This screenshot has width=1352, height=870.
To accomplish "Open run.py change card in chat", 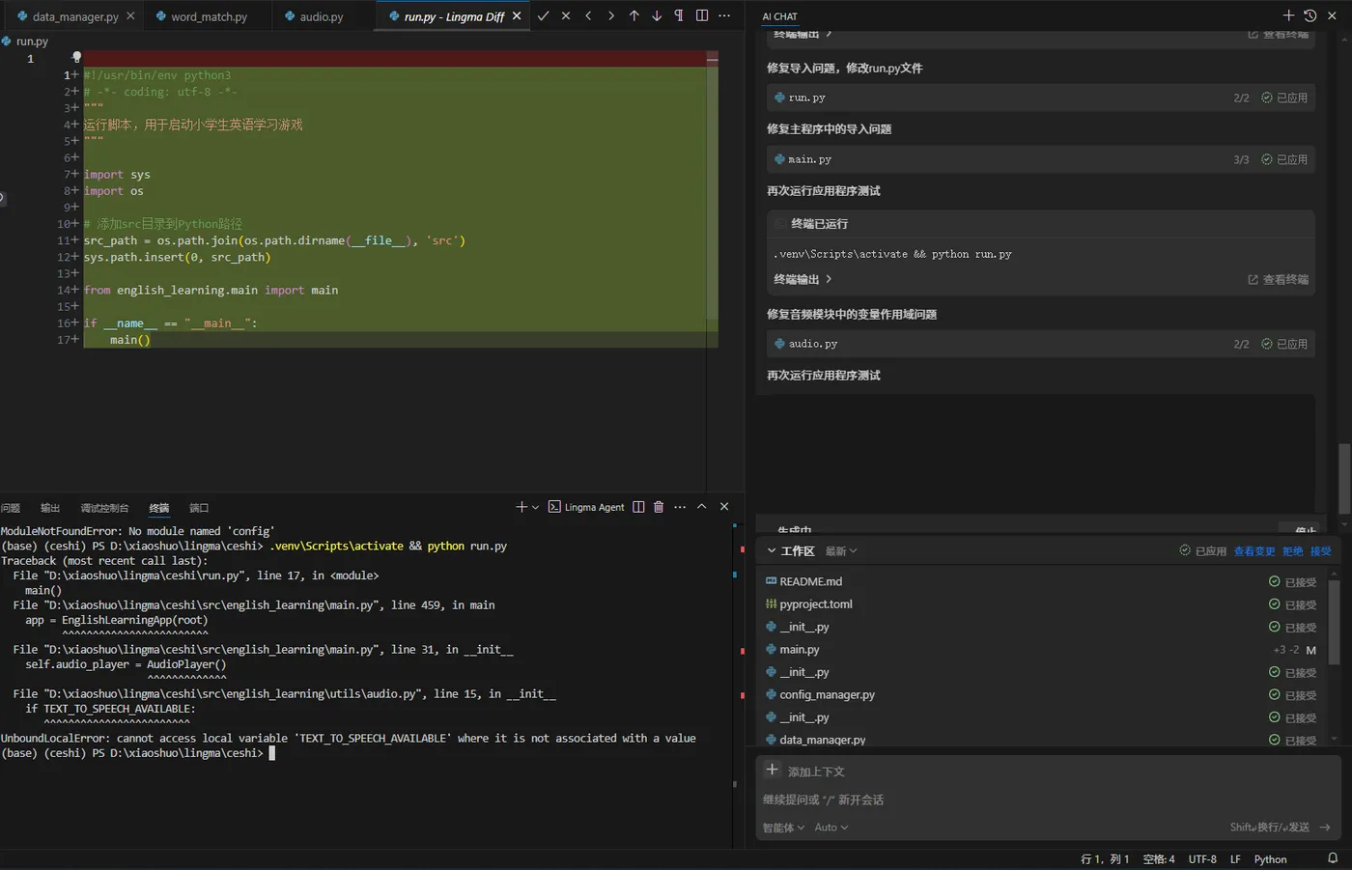I will [x=1041, y=98].
